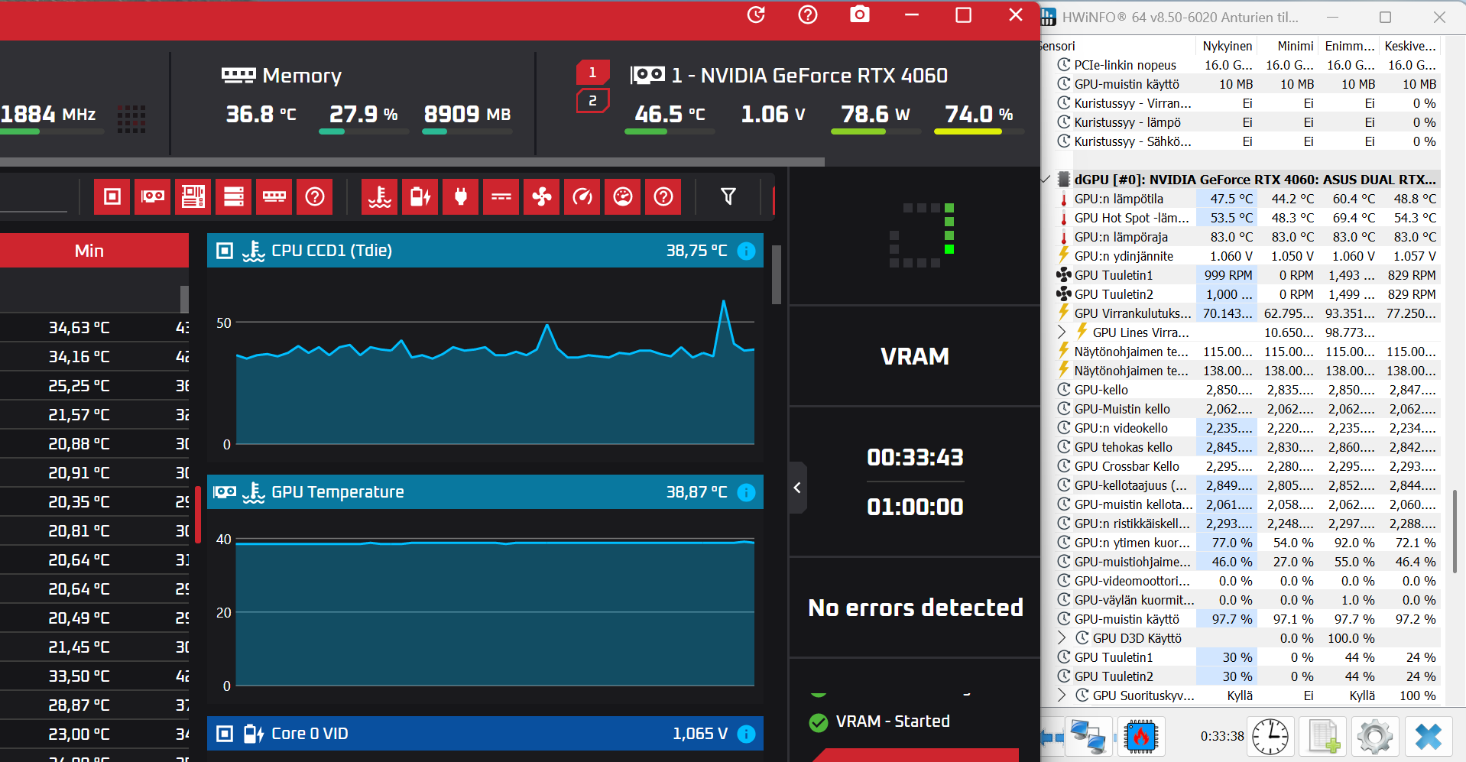Open the funnel filter options

click(x=728, y=197)
